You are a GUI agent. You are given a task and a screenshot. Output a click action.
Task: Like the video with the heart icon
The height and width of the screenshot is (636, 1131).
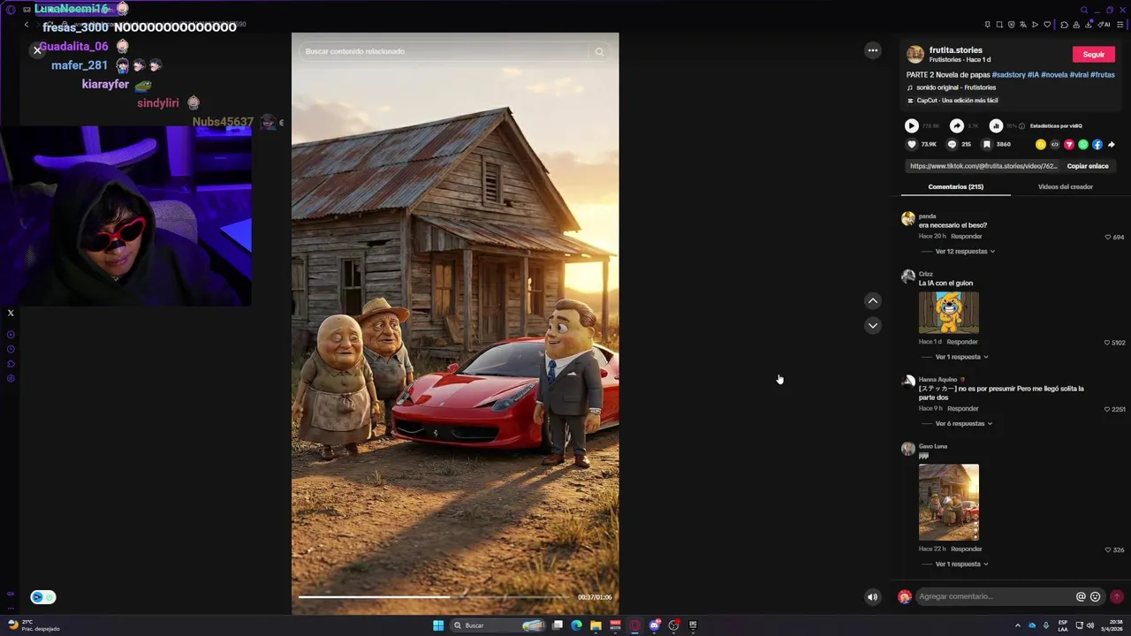[912, 144]
